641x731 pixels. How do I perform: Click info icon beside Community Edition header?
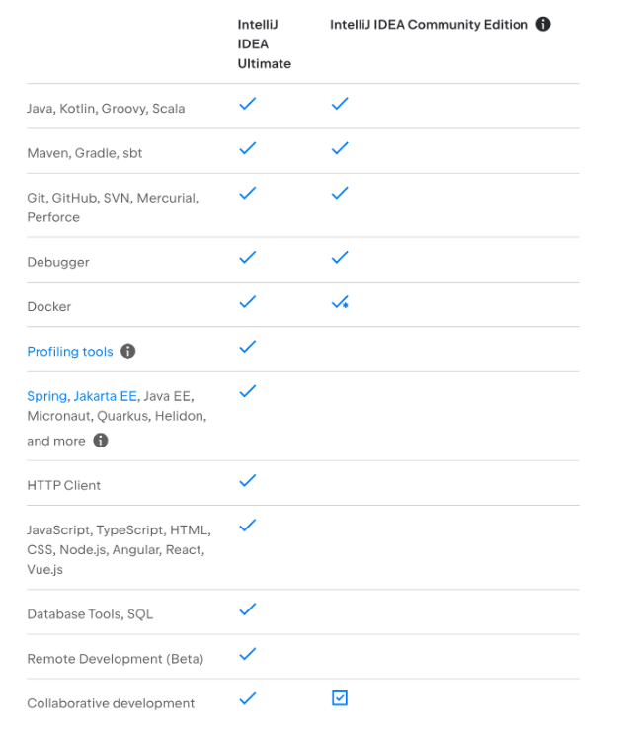[542, 24]
